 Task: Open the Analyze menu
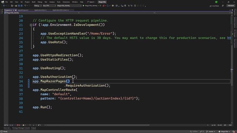(52, 2)
